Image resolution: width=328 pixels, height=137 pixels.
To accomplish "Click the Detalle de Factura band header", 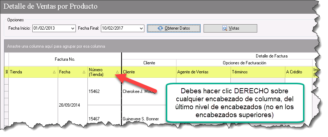I will [271, 56].
